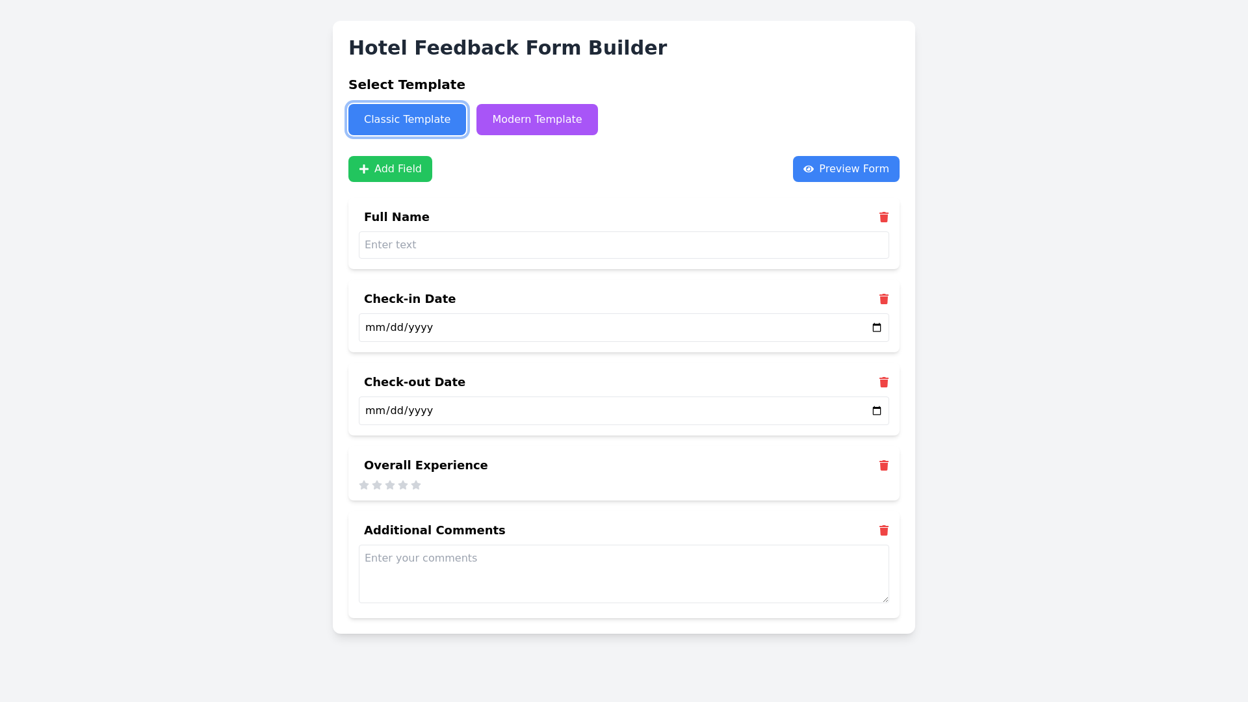Screen dimensions: 1248x702
Task: Click the first star under Overall Experience
Action: [x=364, y=485]
